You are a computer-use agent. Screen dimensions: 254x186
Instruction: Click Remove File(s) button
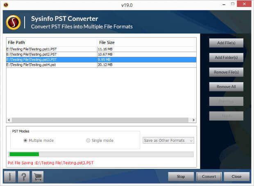[226, 72]
